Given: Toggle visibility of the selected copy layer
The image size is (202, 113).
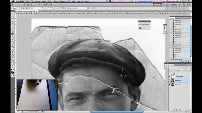Looking at the screenshot, I should [170, 80].
